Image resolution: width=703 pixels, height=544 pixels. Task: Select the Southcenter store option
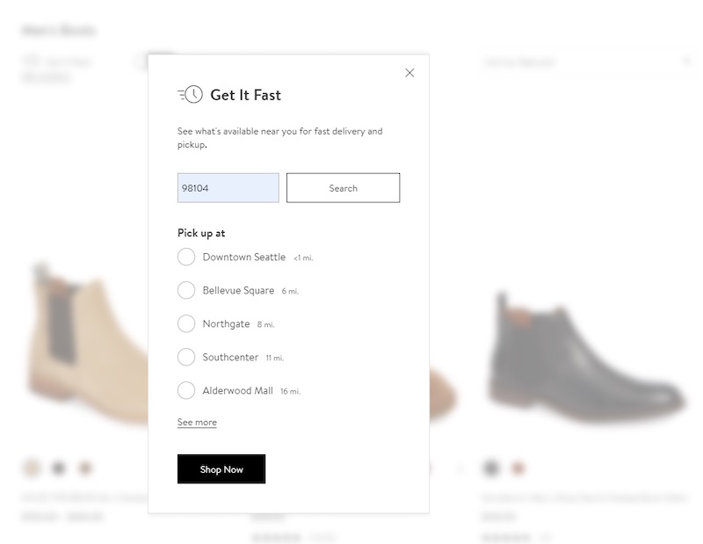pyautogui.click(x=186, y=357)
